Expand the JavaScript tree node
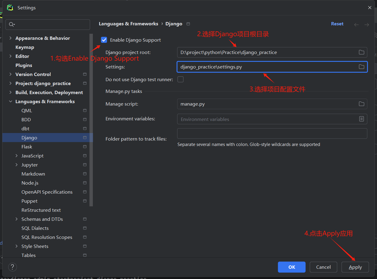Screen dimensions: 377x279 click(17, 156)
